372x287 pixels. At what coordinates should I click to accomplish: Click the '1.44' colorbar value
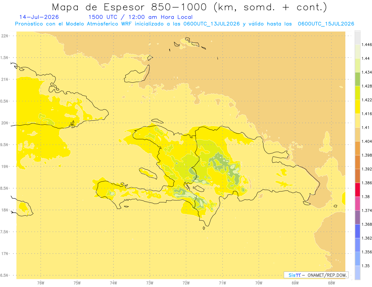tap(366, 59)
